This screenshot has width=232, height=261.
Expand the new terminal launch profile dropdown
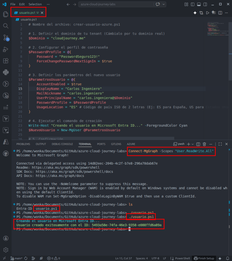point(192,144)
